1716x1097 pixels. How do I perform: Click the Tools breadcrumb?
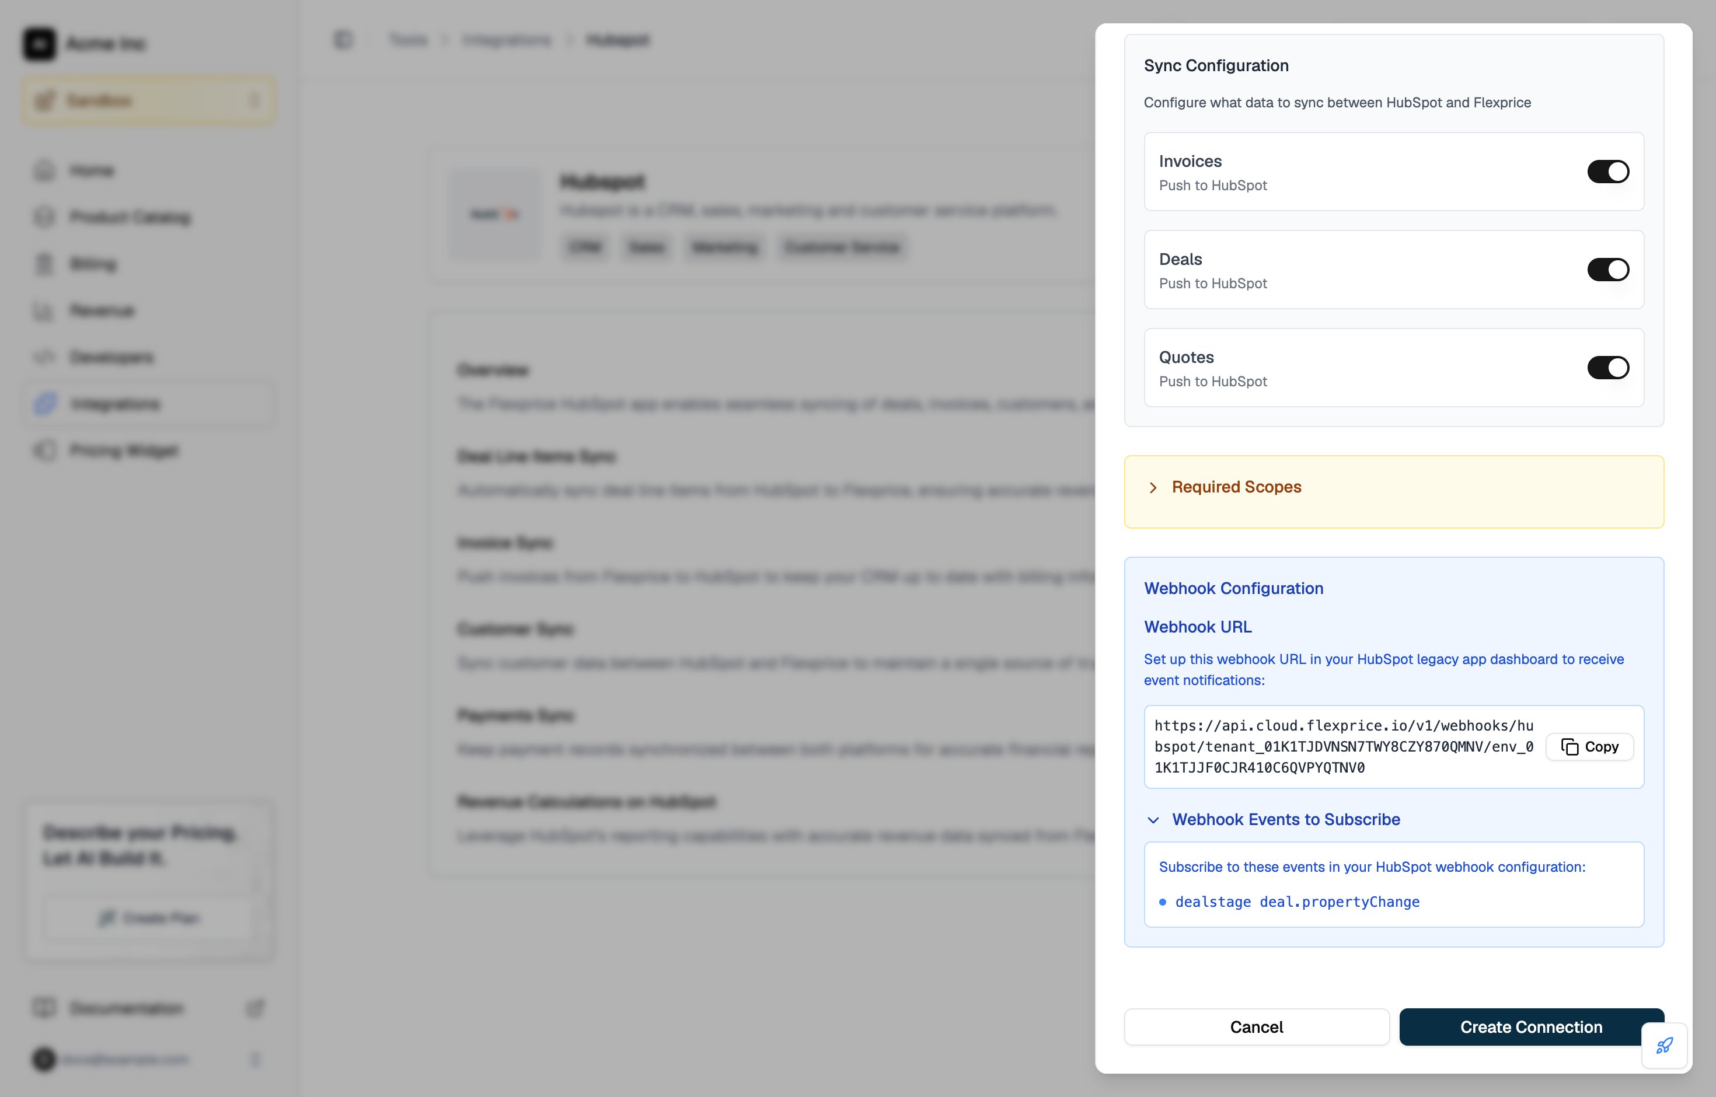409,40
